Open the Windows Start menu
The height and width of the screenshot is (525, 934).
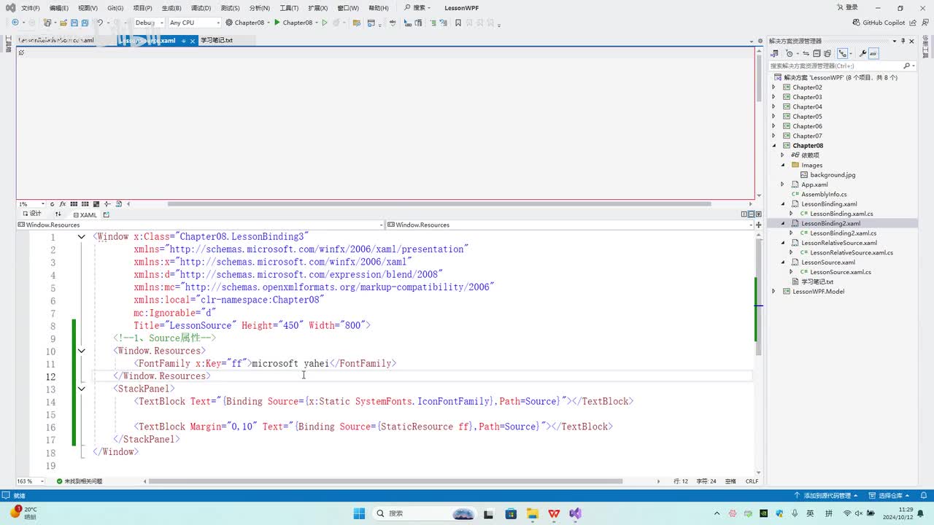pos(359,513)
